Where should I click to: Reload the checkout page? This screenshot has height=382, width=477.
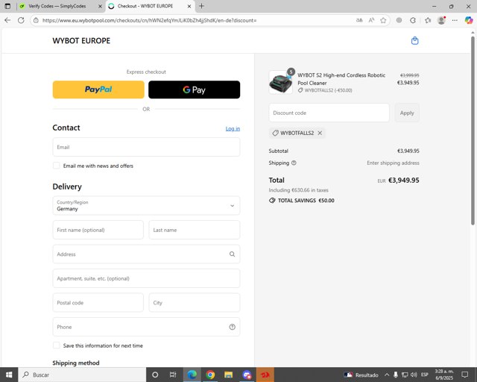tap(21, 20)
